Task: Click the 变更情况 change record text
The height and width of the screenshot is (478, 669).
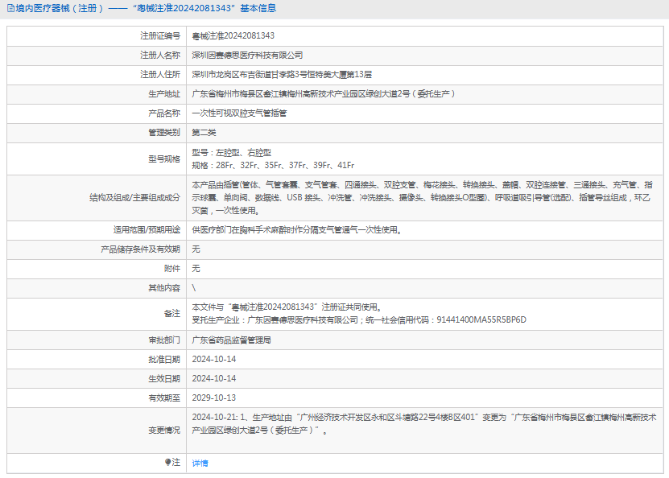Action: (x=424, y=424)
